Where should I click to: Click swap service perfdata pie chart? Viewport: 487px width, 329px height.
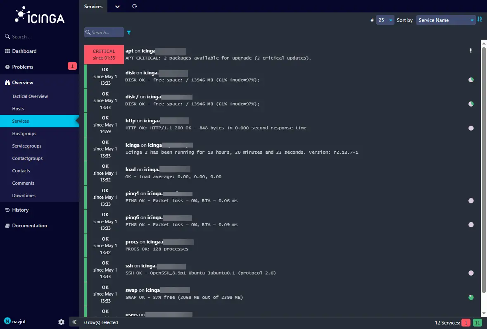point(471,297)
